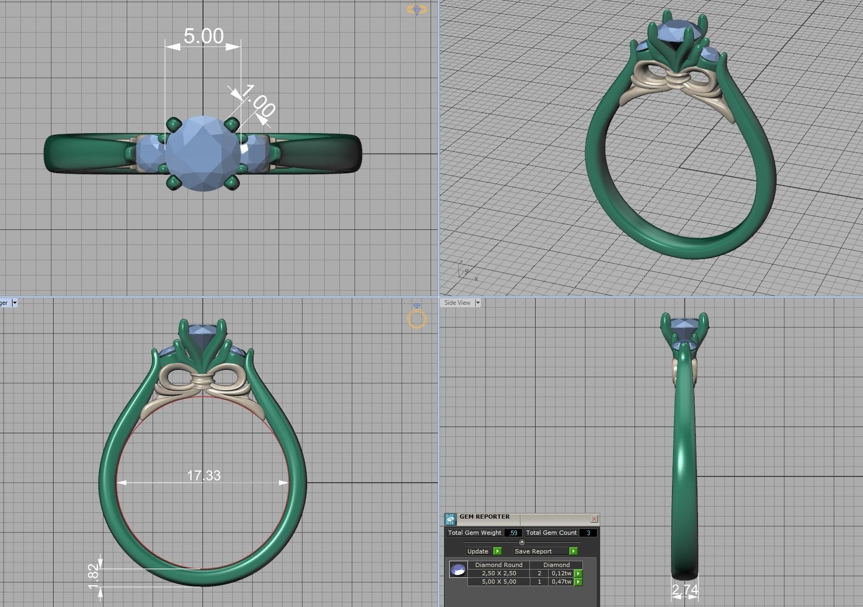Open the Side View viewport dropdown arrow
The image size is (863, 607).
point(477,303)
